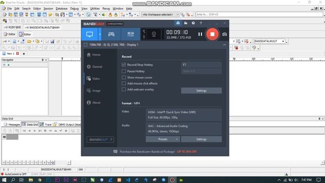Click the F7 record hotkey field
The width and height of the screenshot is (325, 183).
coord(201,65)
